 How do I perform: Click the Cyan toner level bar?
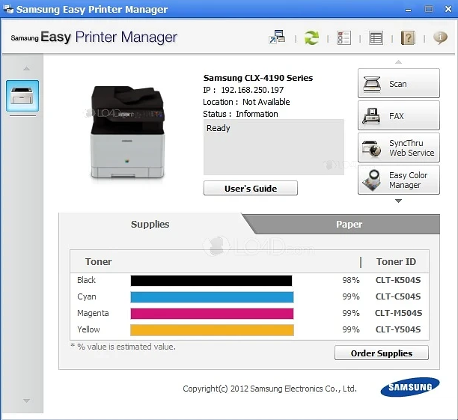212,296
